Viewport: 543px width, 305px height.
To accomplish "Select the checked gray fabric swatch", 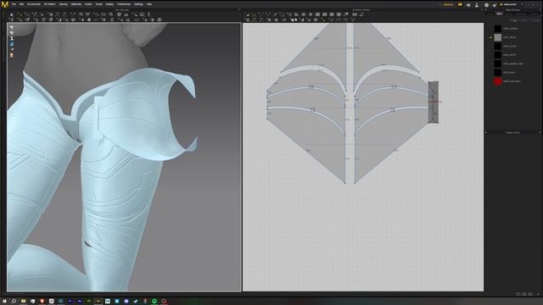I will point(498,37).
